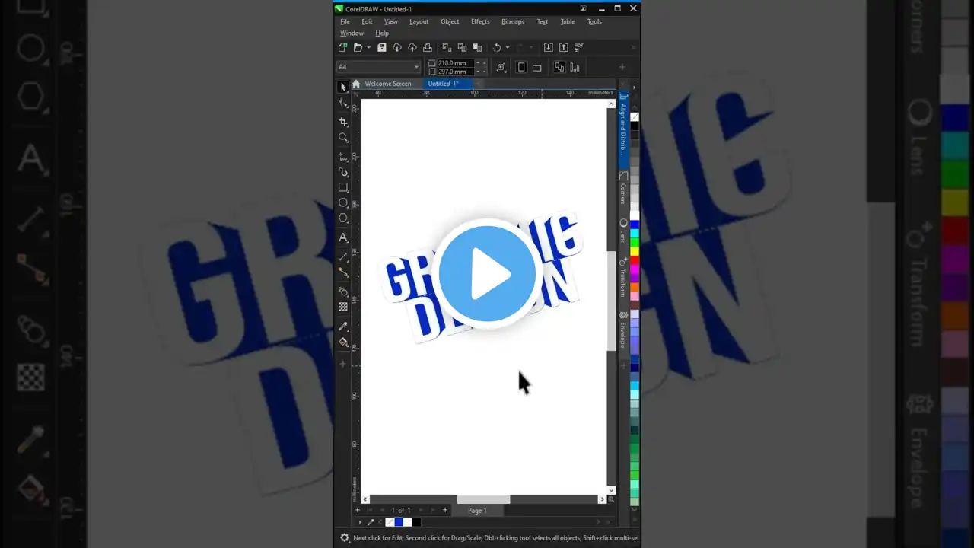Select the Artistic Media tool
Viewport: 974px width, 548px height.
343,172
